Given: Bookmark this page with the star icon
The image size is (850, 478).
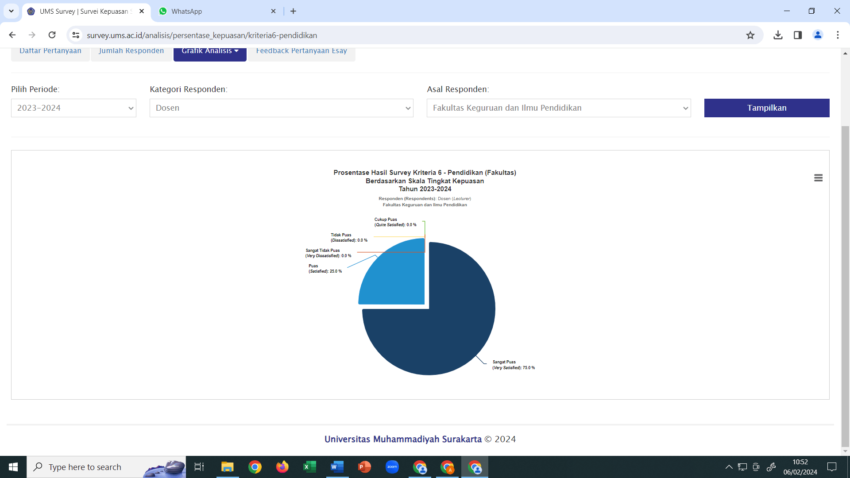Looking at the screenshot, I should 750,35.
